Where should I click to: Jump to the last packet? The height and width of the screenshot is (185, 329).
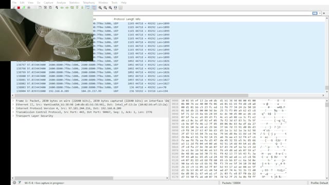pos(82,8)
